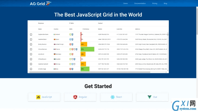The image size is (198, 111).
Task: Open the Demo nav link
Action: (x=126, y=4)
